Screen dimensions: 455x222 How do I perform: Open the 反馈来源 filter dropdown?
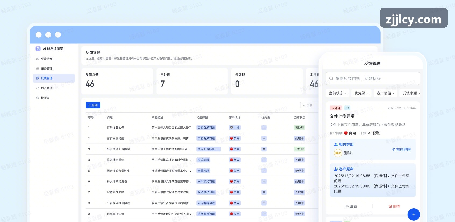coord(411,93)
